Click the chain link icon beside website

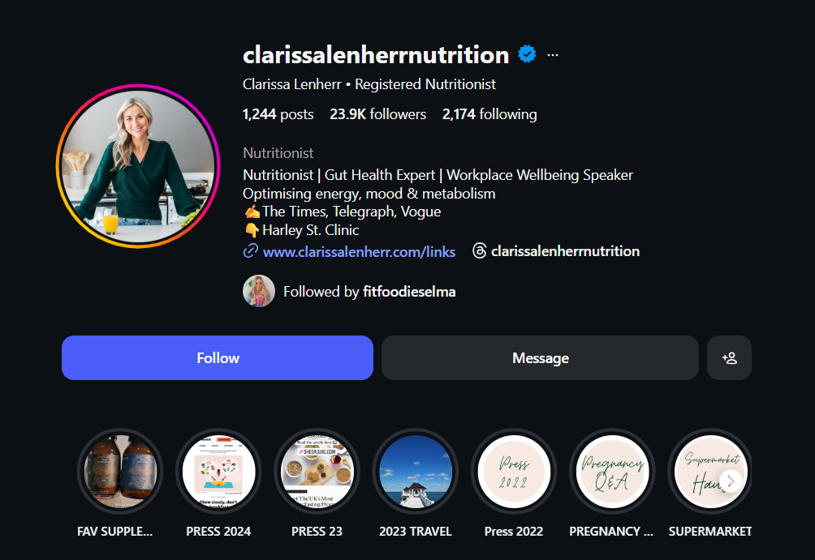coord(251,251)
